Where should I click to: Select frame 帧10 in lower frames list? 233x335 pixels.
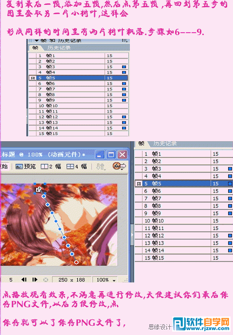184,221
